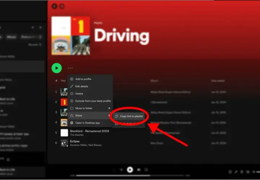Image resolution: width=260 pixels, height=180 pixels.
Task: Open the queue icon in the bottom bar
Action: coord(242,172)
